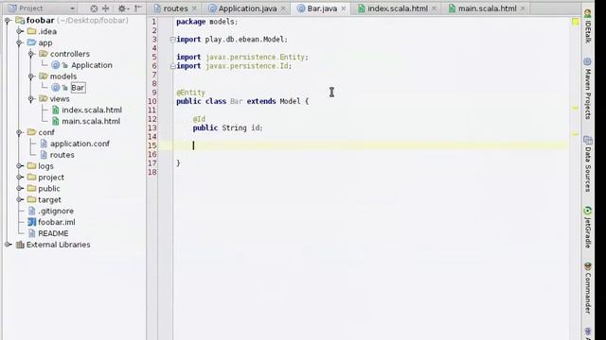Click the yellow inspection status indicator

point(575,22)
